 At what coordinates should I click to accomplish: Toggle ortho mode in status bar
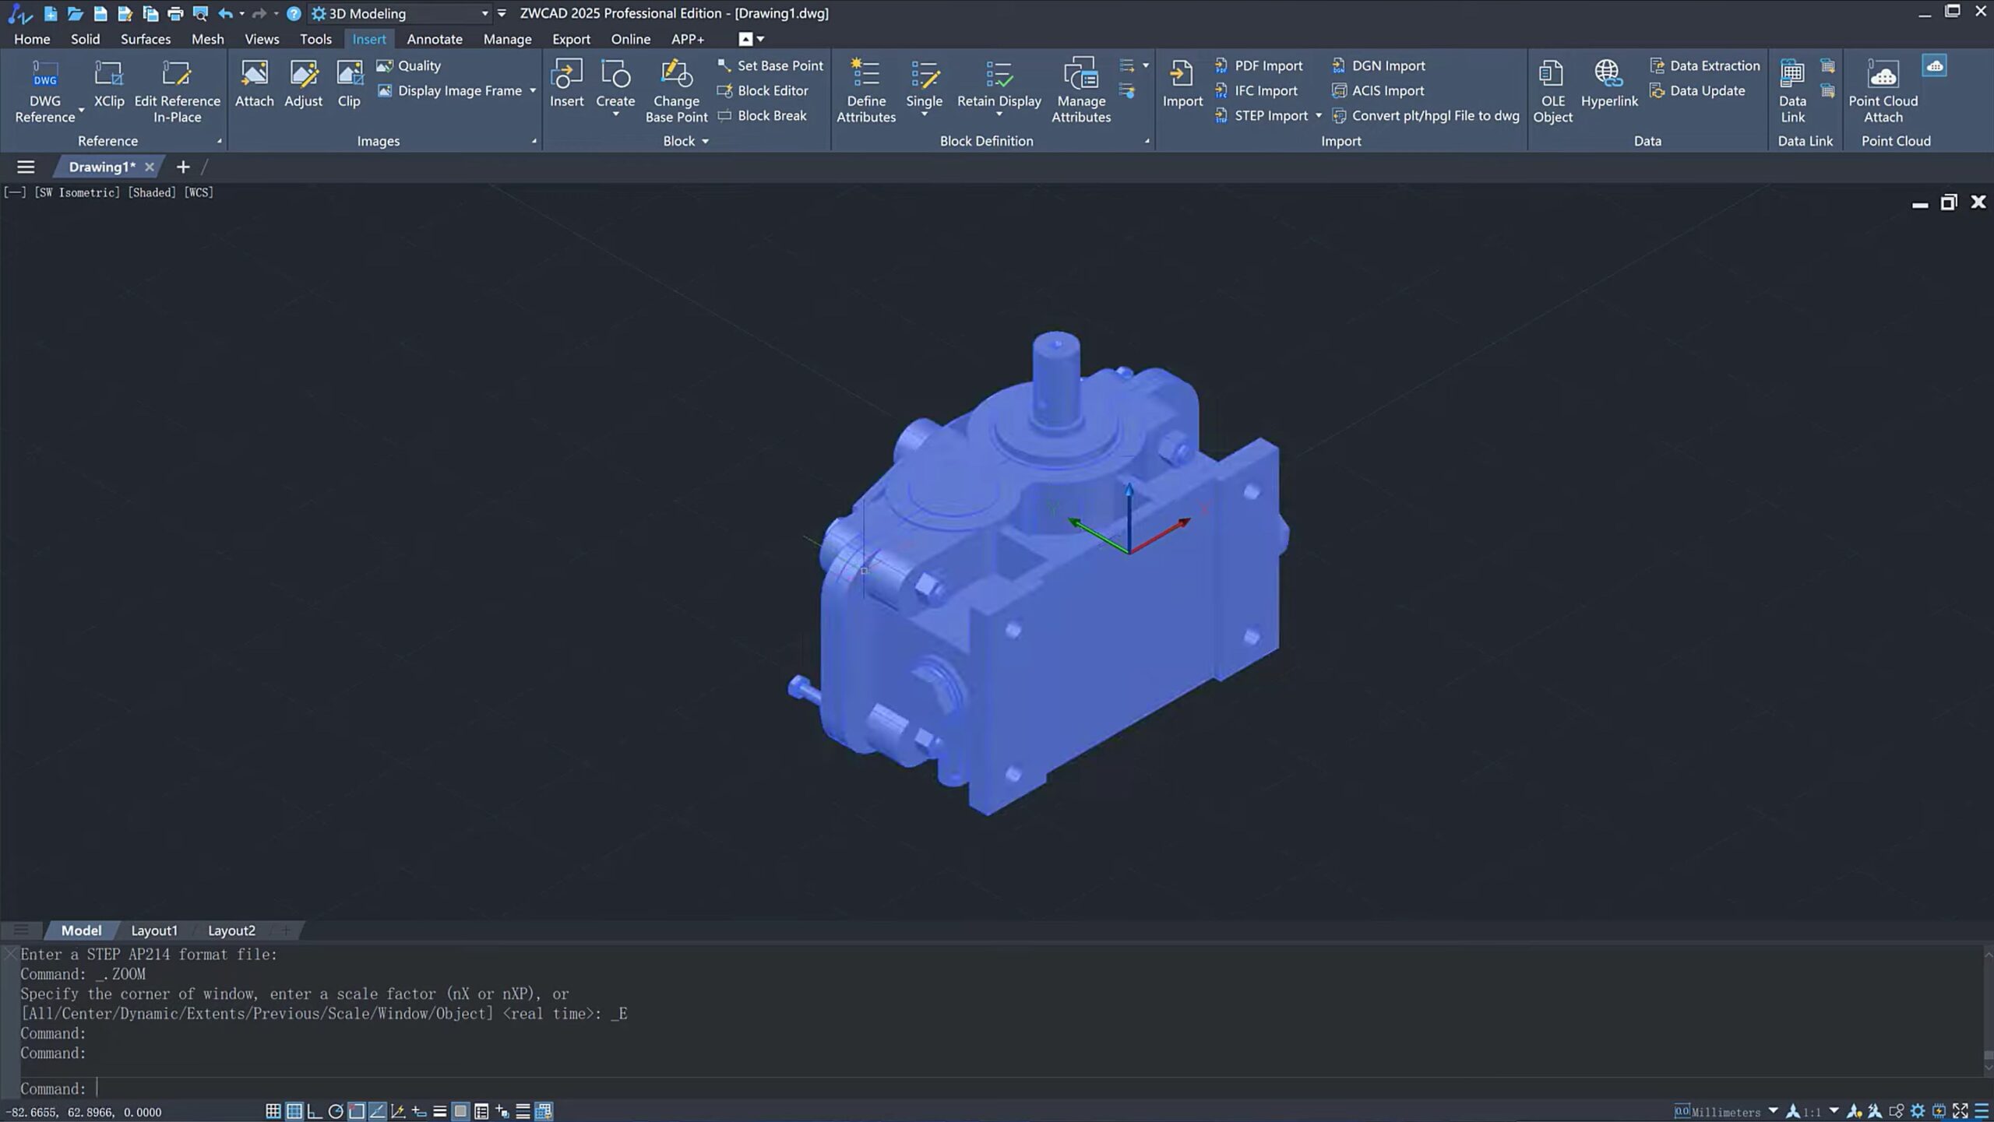click(315, 1111)
